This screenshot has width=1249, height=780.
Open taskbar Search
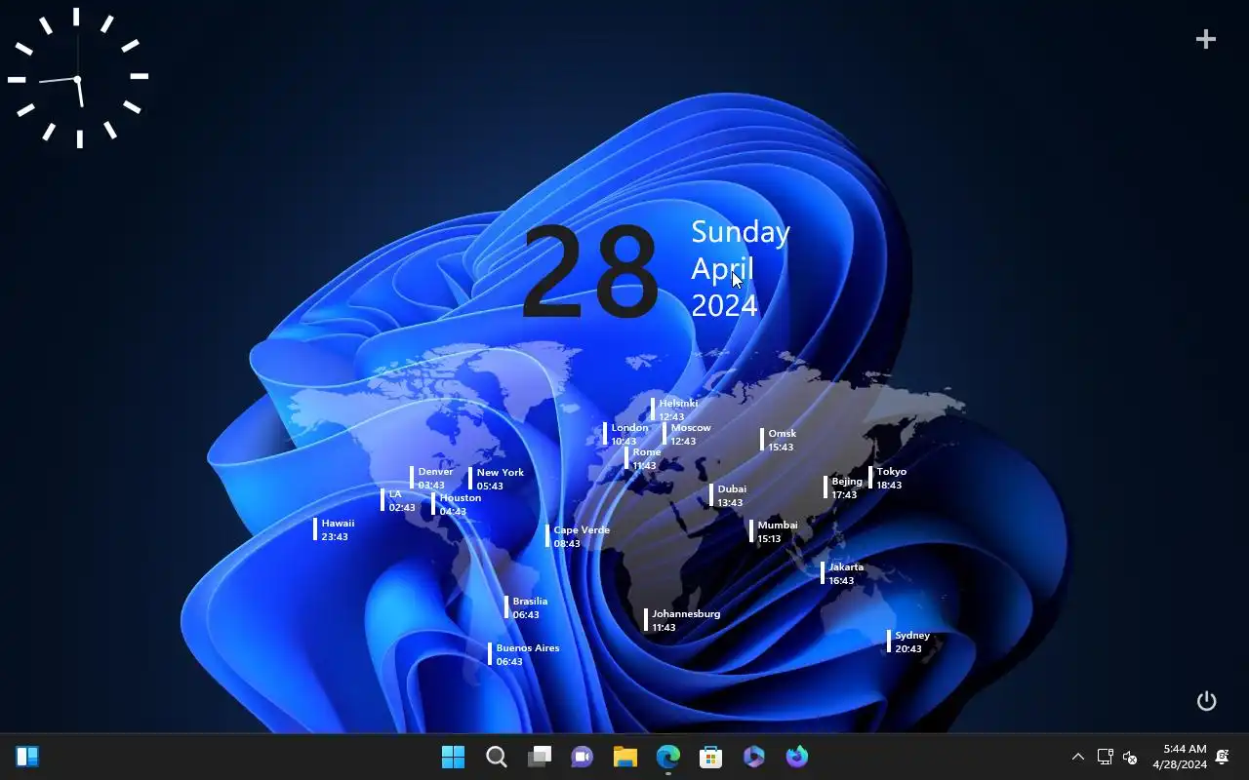(497, 757)
